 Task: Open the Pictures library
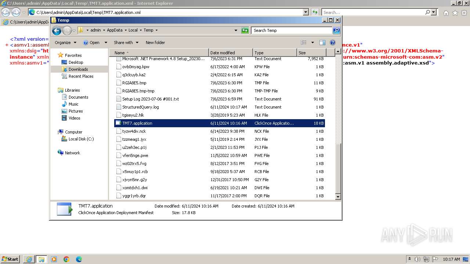tap(76, 111)
